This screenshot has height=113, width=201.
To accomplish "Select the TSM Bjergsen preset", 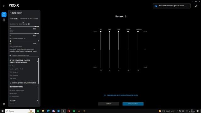I will [x=14, y=72].
